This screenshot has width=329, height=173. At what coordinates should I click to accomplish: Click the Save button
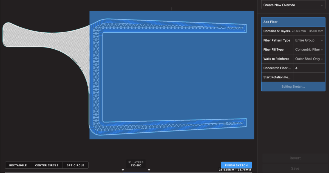(x=295, y=168)
